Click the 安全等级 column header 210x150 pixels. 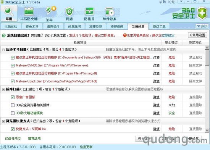tap(171, 43)
